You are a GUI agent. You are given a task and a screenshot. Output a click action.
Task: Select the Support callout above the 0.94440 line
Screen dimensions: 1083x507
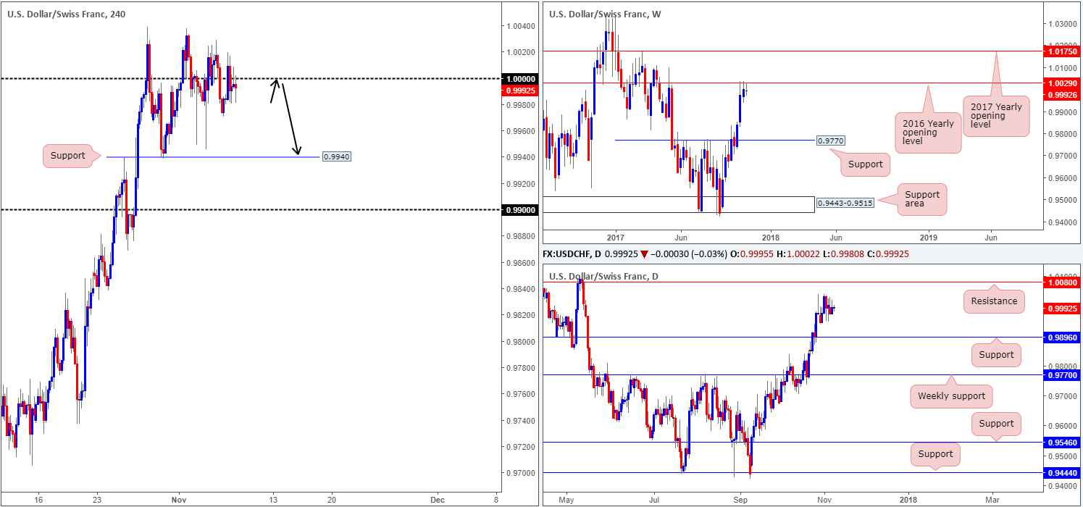click(935, 454)
